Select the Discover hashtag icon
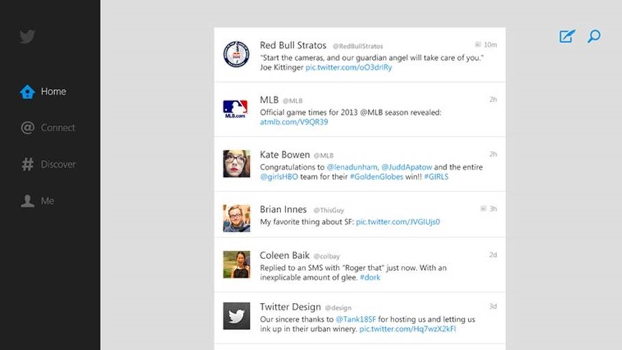This screenshot has height=350, width=622. [27, 164]
